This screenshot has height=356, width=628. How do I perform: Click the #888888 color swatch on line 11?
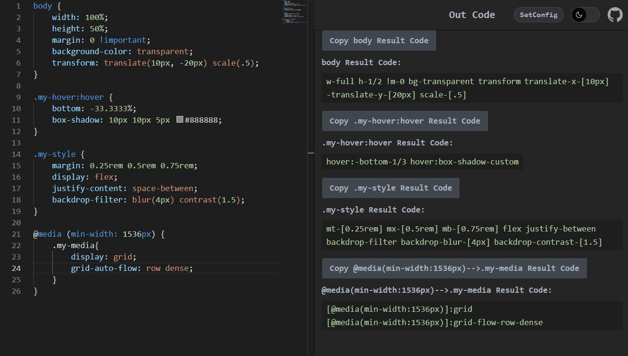[x=179, y=119]
